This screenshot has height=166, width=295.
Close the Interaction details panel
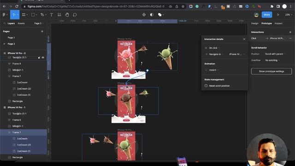click(x=244, y=39)
